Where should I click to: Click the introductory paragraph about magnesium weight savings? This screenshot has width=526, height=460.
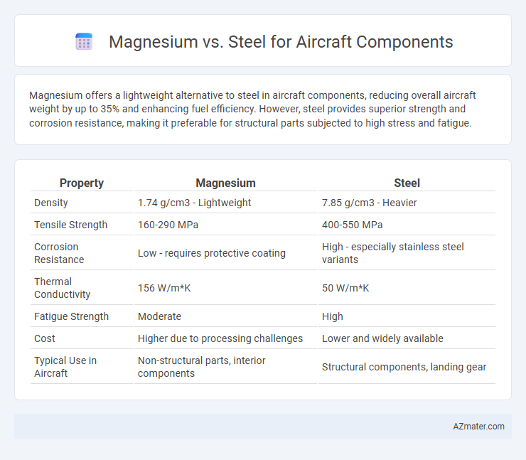pyautogui.click(x=252, y=109)
